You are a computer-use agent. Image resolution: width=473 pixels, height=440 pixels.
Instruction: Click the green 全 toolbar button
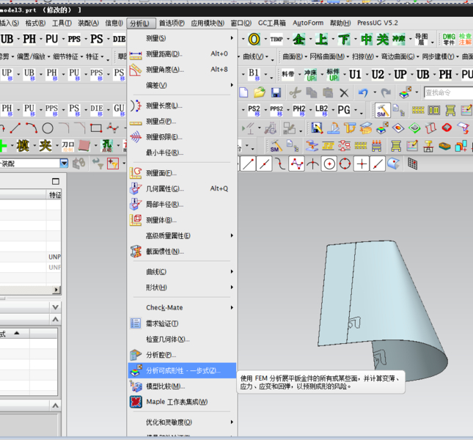[x=299, y=39]
